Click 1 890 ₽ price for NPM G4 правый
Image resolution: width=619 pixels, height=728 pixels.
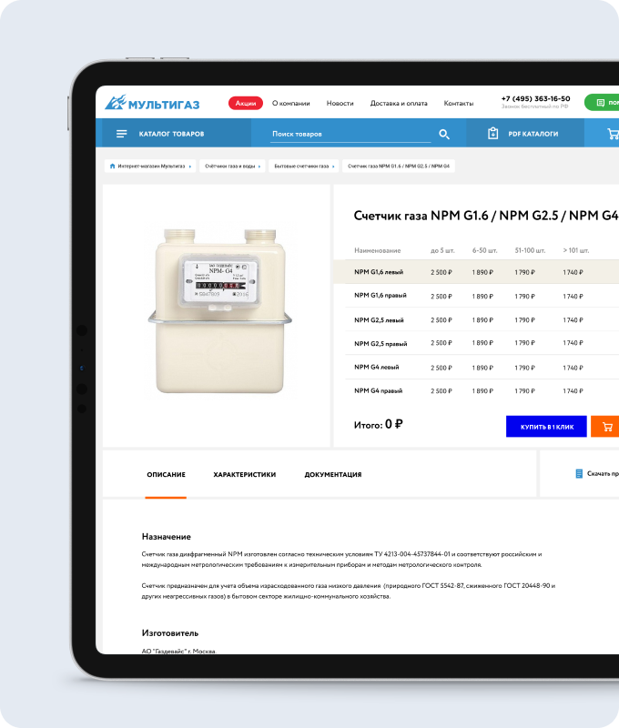(482, 391)
